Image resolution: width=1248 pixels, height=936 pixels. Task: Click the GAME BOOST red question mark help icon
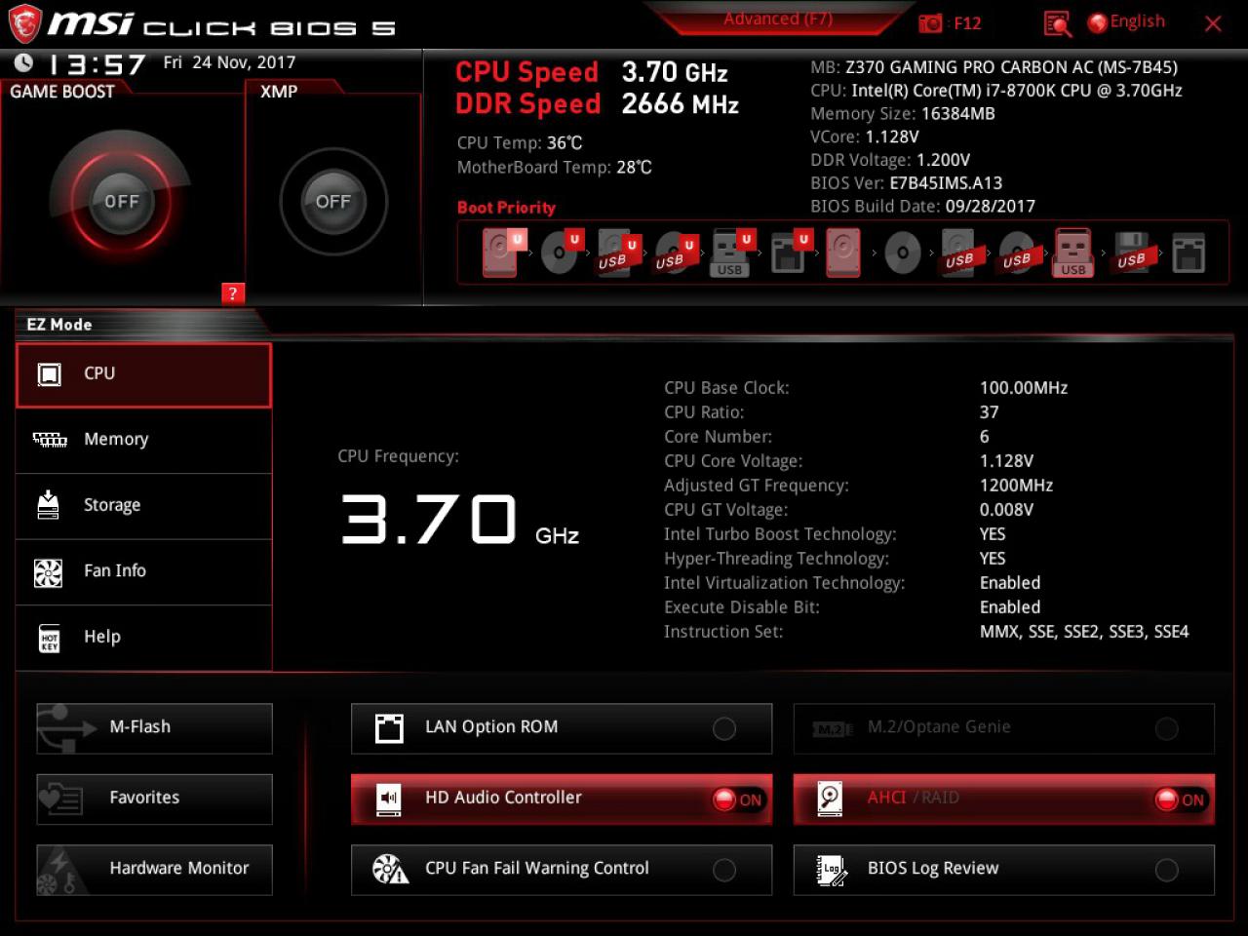(232, 293)
